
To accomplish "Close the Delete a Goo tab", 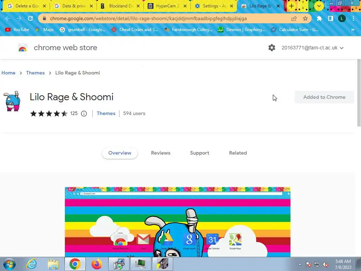I will 44,6.
